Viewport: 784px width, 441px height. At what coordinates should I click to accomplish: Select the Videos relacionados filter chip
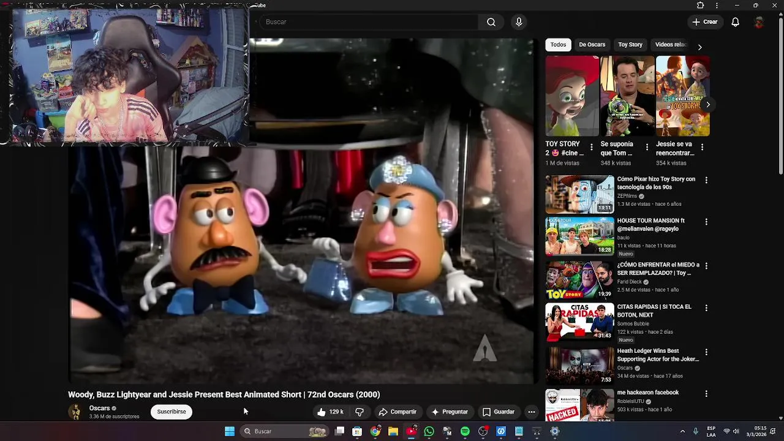click(x=671, y=45)
